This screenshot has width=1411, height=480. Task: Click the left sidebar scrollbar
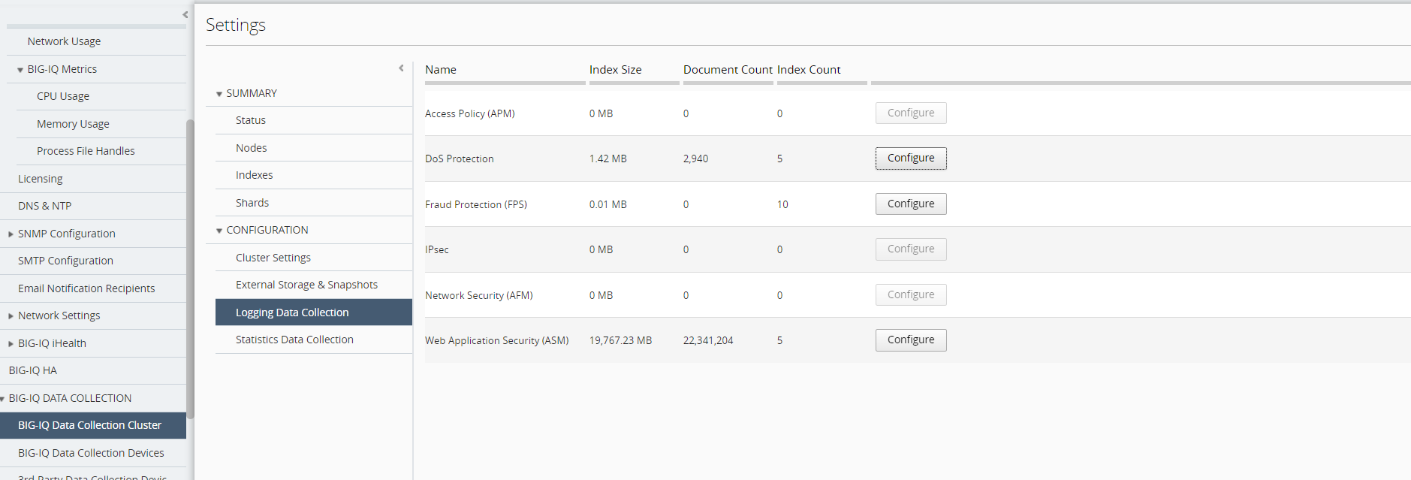coord(191,263)
